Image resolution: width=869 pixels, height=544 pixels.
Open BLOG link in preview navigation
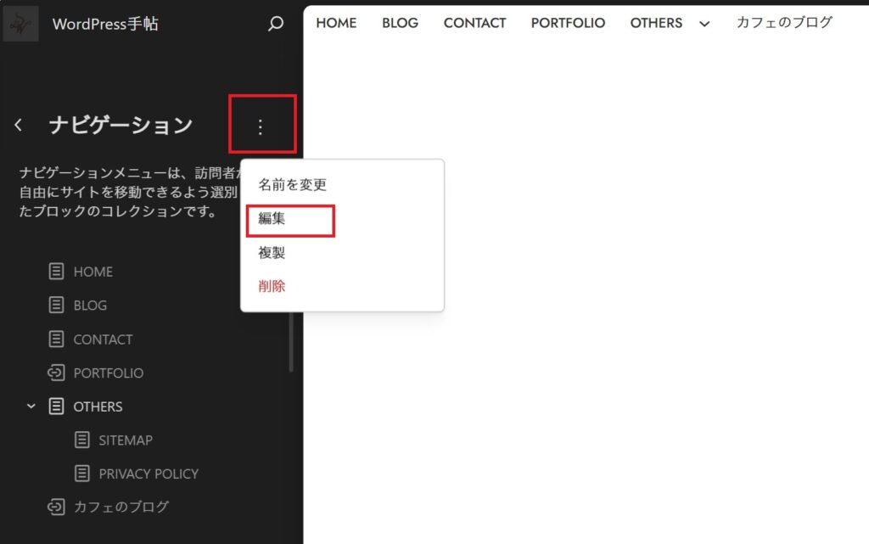400,23
